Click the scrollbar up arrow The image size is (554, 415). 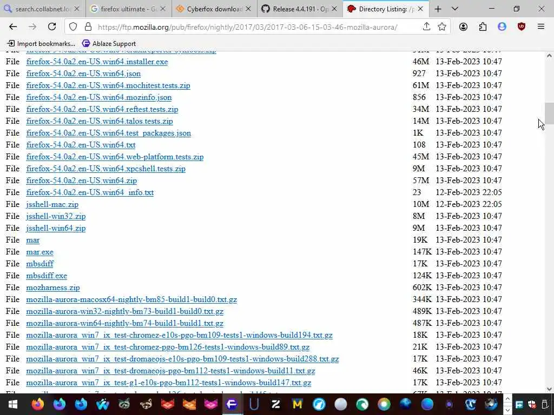549,56
